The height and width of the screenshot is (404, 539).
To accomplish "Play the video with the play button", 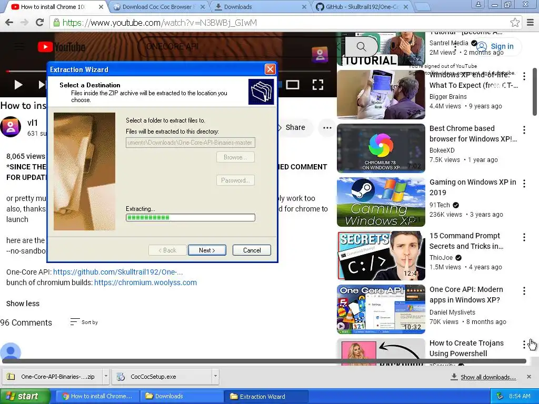I will coord(18,85).
